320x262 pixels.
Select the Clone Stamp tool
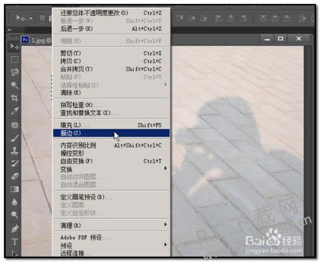click(15, 151)
